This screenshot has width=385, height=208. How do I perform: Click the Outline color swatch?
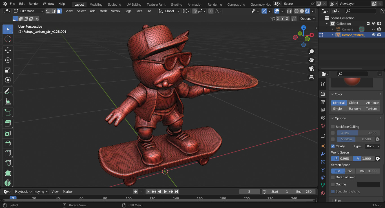(369, 184)
